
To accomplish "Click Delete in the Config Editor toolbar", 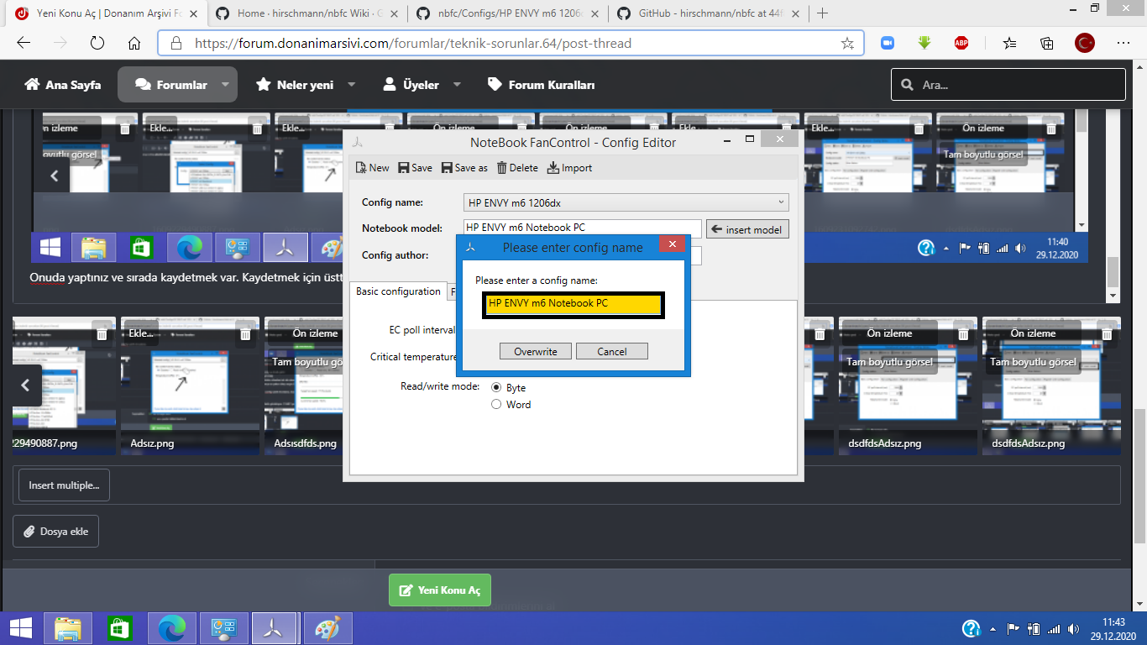I will click(x=517, y=168).
